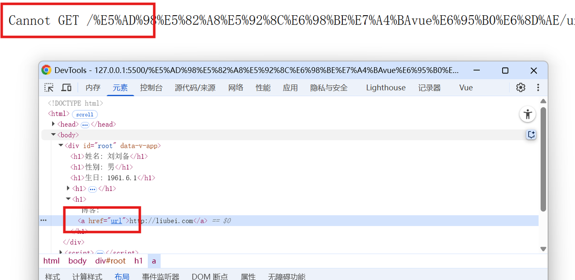Open the 记录器 tab

click(x=429, y=88)
